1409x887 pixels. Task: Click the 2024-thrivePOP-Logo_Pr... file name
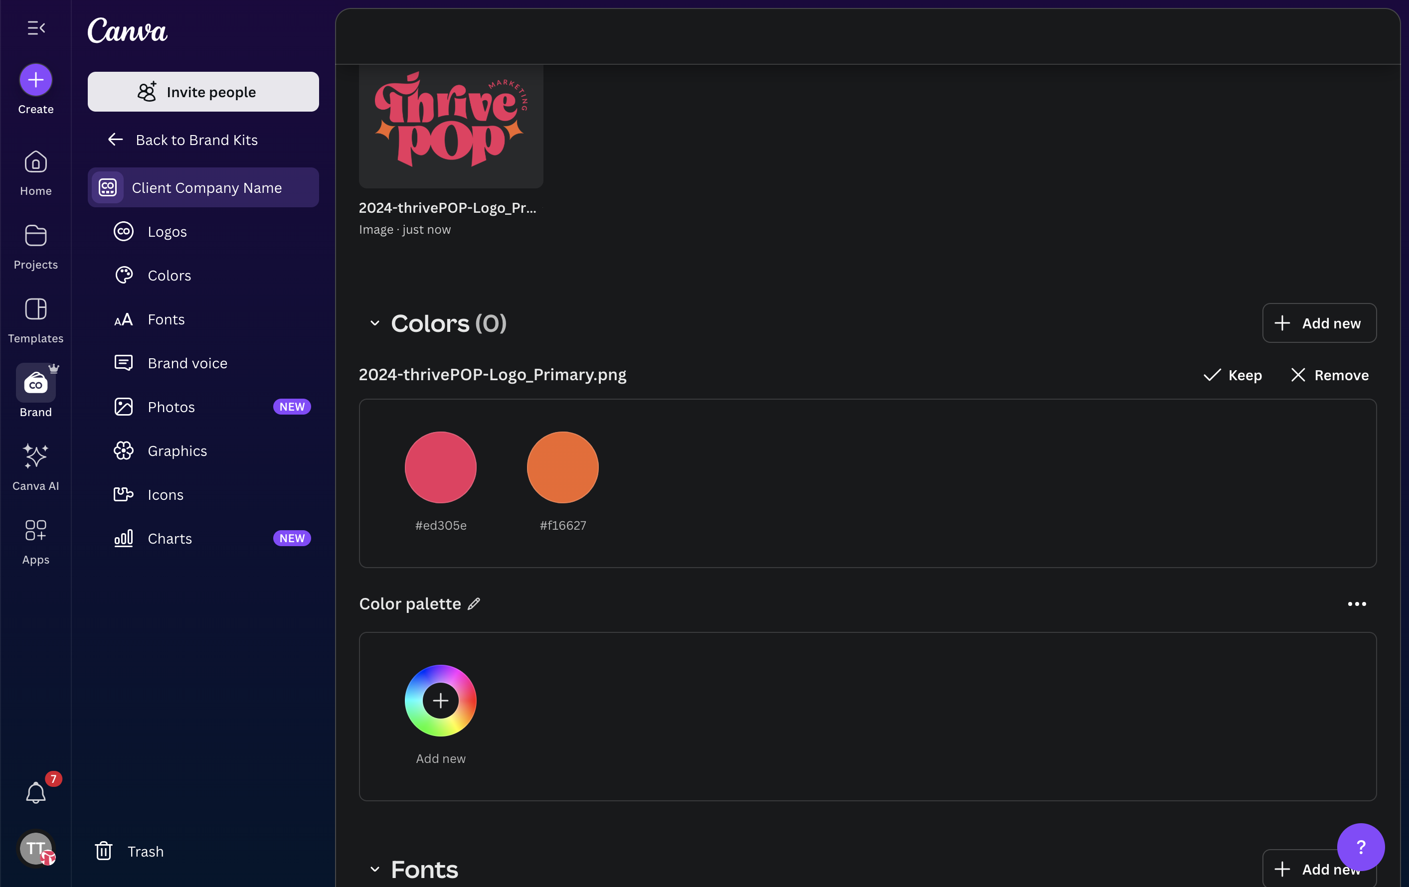point(448,208)
